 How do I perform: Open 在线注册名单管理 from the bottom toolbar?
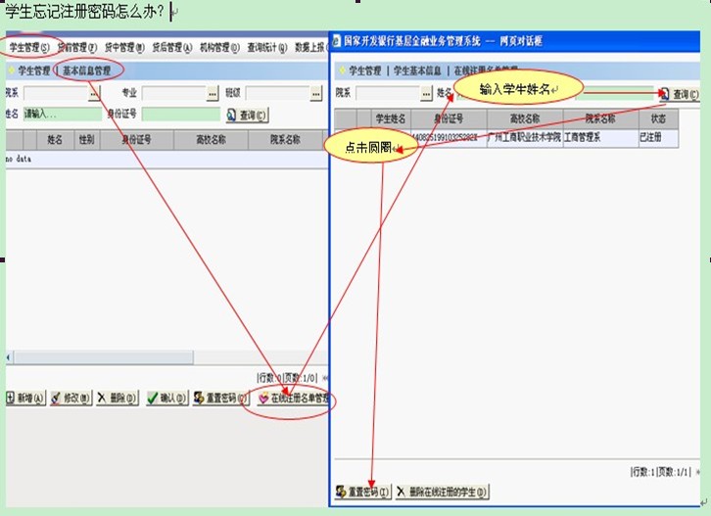[x=294, y=399]
